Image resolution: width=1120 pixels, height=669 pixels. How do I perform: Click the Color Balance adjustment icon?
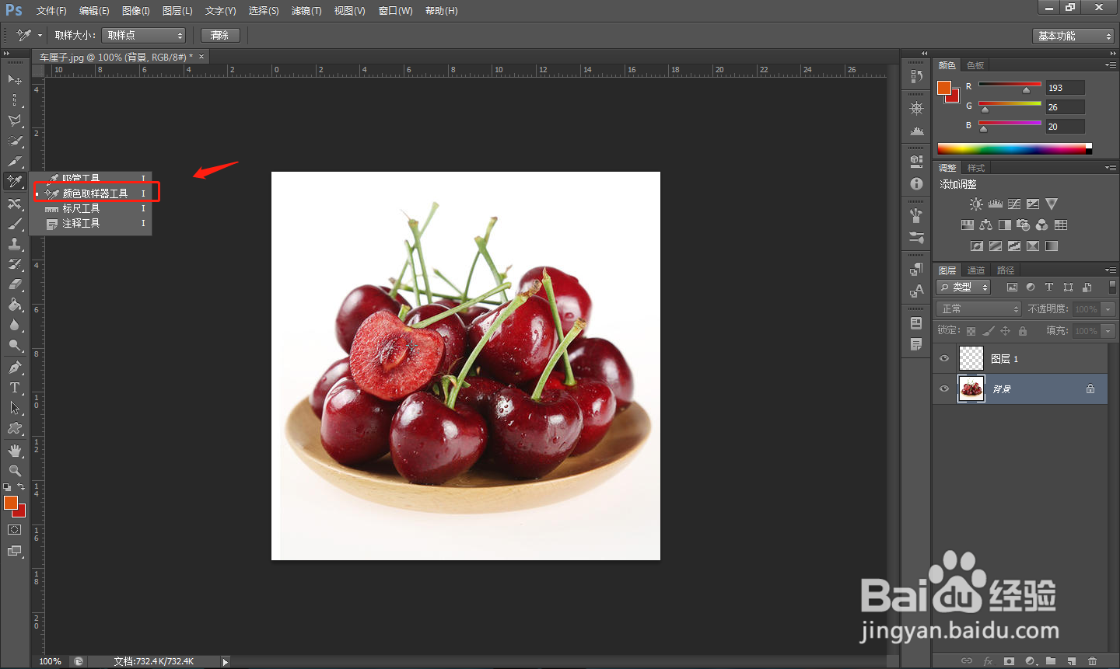985,225
